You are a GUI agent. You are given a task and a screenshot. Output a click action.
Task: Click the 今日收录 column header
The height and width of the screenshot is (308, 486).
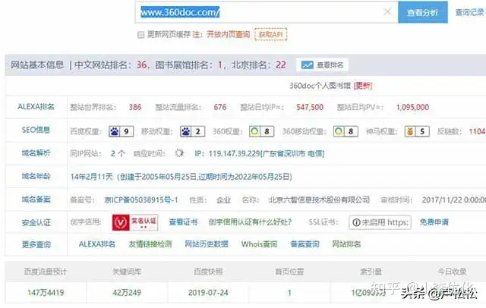point(452,272)
